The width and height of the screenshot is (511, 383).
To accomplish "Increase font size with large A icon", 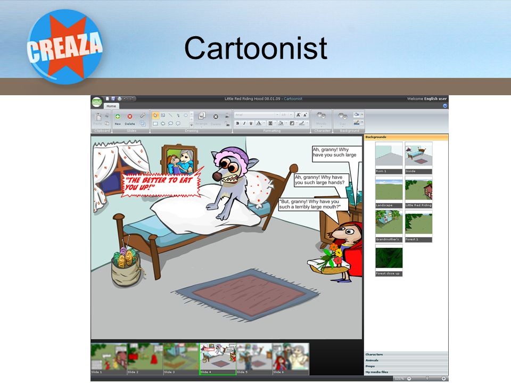I will coord(298,115).
